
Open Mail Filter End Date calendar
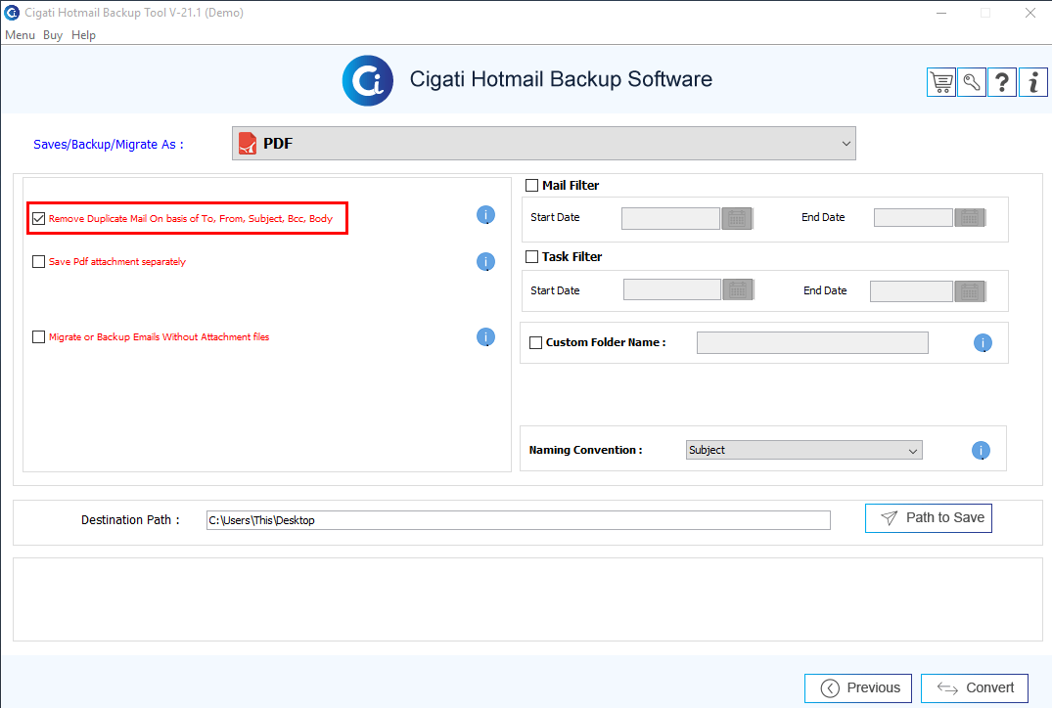click(x=970, y=218)
